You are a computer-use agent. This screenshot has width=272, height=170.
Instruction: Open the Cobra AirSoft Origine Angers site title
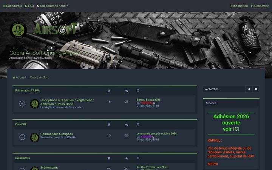pos(44,53)
